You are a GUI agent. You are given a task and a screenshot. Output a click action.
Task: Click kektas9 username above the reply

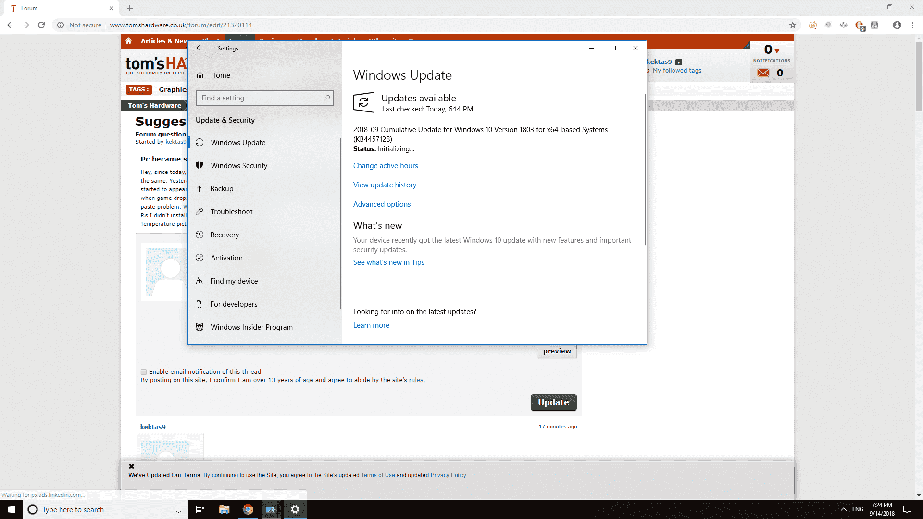153,427
